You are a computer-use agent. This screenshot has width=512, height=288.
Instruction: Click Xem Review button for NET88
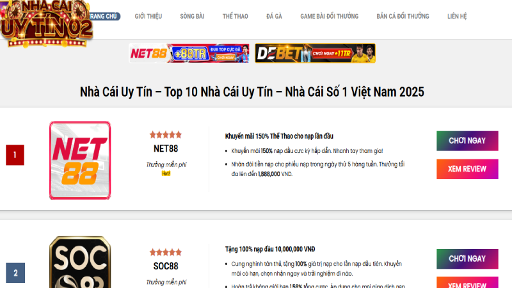click(467, 169)
